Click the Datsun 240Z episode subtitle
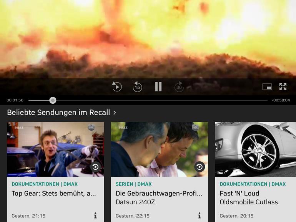This screenshot has height=222, width=296. click(x=135, y=202)
